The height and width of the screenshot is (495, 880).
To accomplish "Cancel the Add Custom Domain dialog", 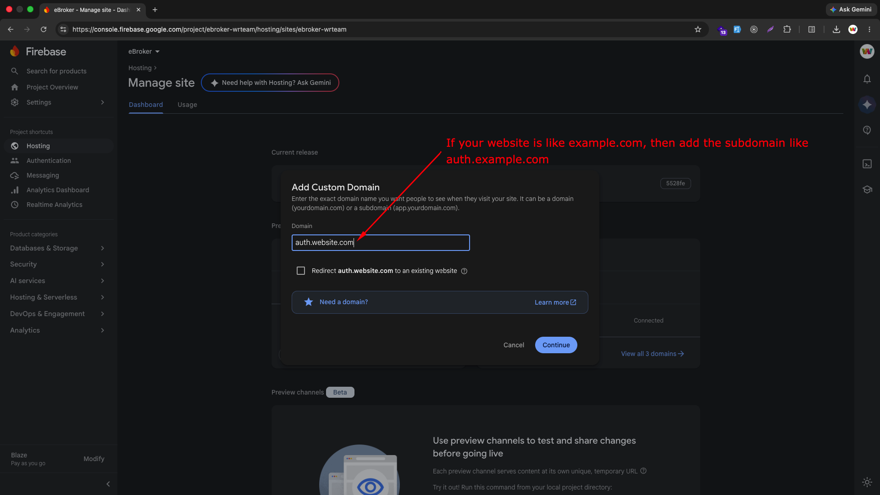I will pyautogui.click(x=514, y=345).
